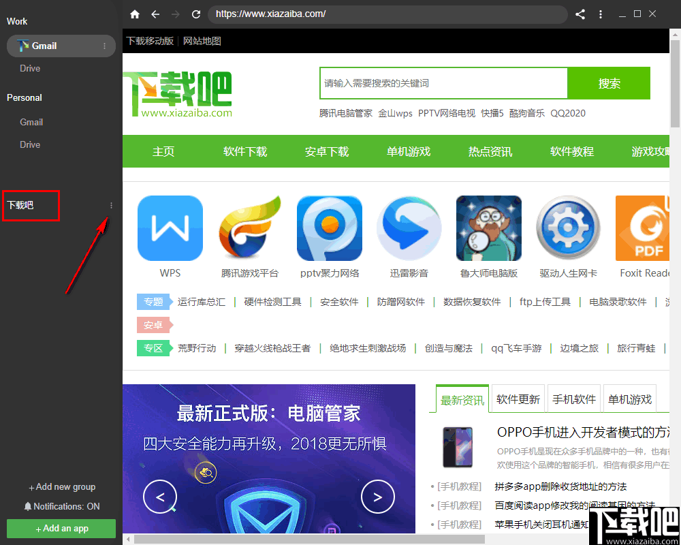Open the 主页 nav menu item

pos(163,152)
